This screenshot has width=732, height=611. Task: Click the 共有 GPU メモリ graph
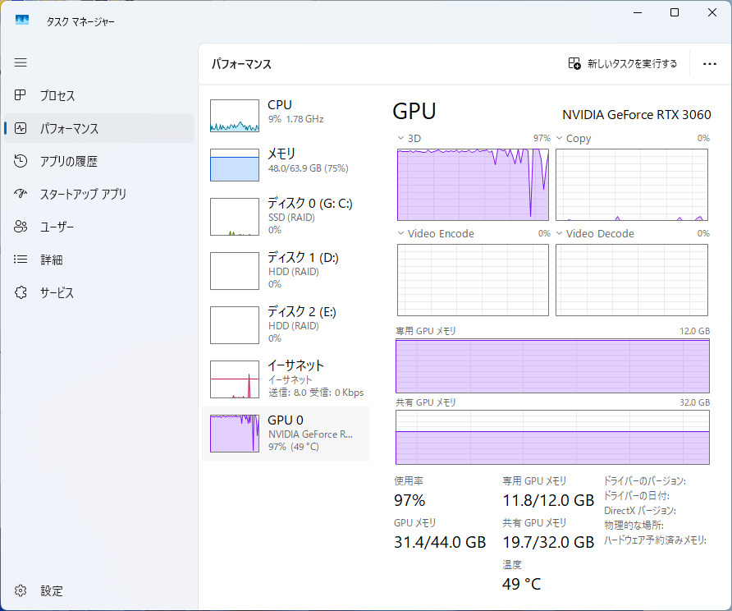(x=553, y=437)
